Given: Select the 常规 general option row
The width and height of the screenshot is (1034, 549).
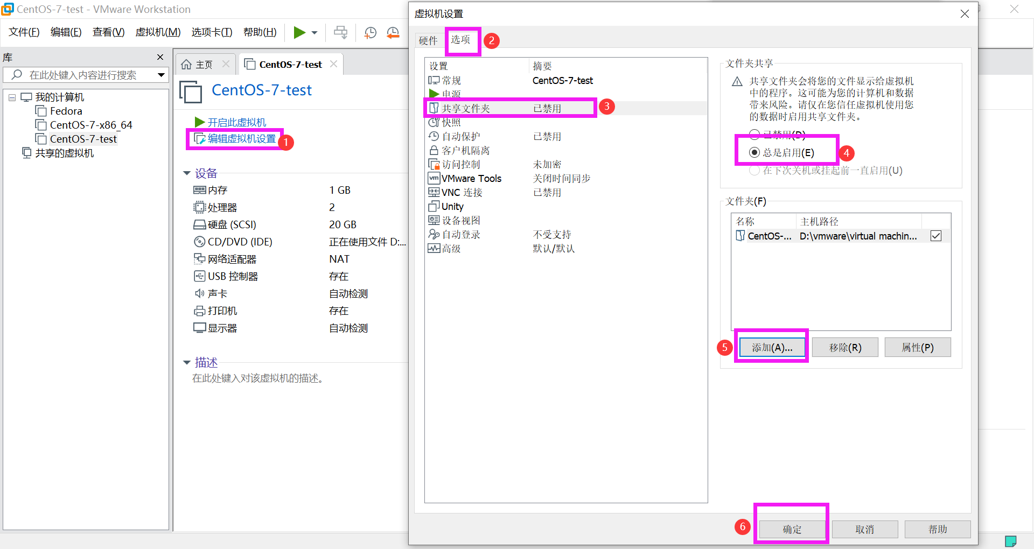Looking at the screenshot, I should pos(565,81).
